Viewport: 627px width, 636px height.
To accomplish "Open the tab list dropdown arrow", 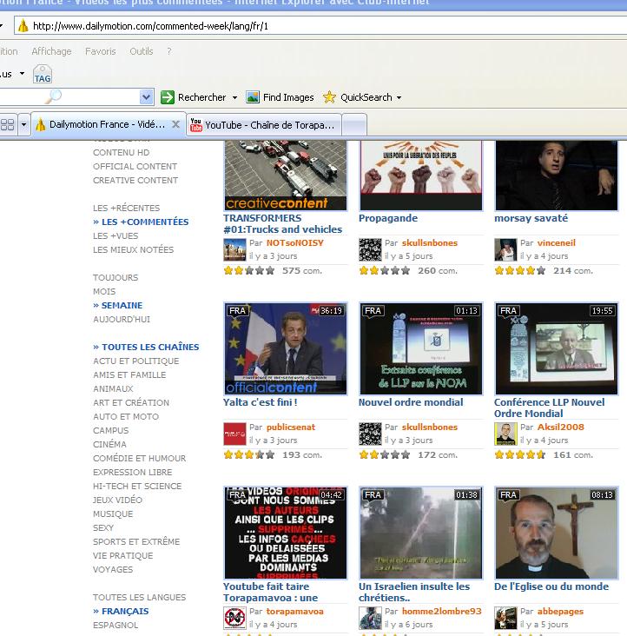I will coord(24,124).
